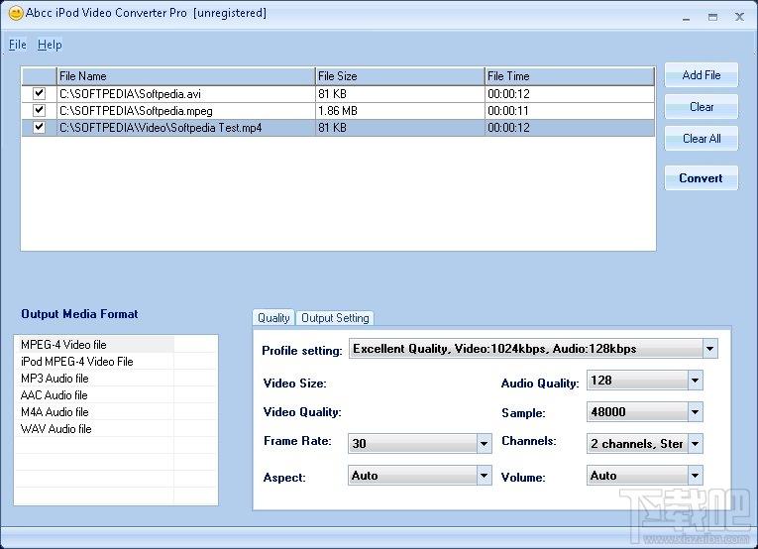Open the Help menu
Viewport: 758px width, 549px height.
tap(50, 45)
